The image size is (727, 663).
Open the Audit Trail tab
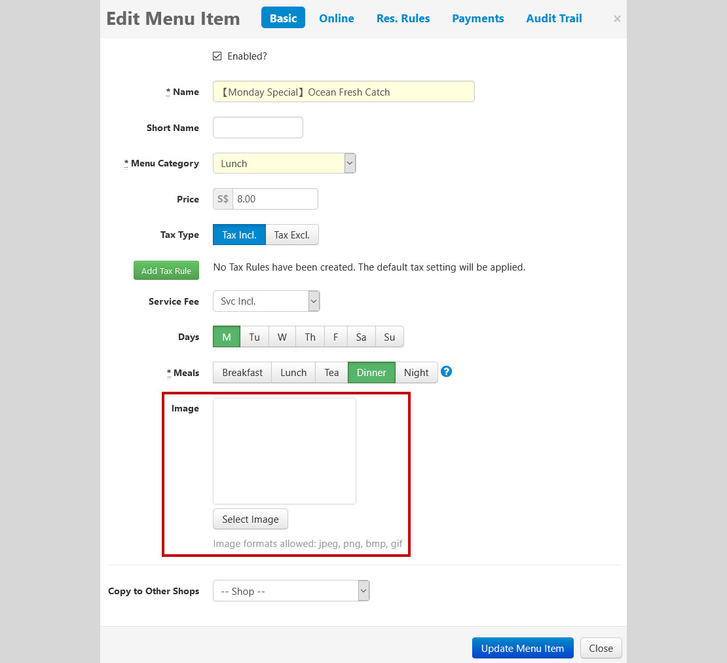554,18
